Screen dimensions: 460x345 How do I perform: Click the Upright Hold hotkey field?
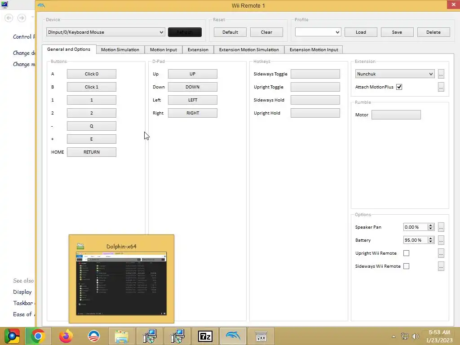(315, 113)
